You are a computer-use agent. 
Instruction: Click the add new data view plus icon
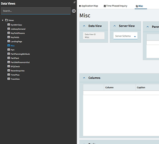tap(74, 11)
